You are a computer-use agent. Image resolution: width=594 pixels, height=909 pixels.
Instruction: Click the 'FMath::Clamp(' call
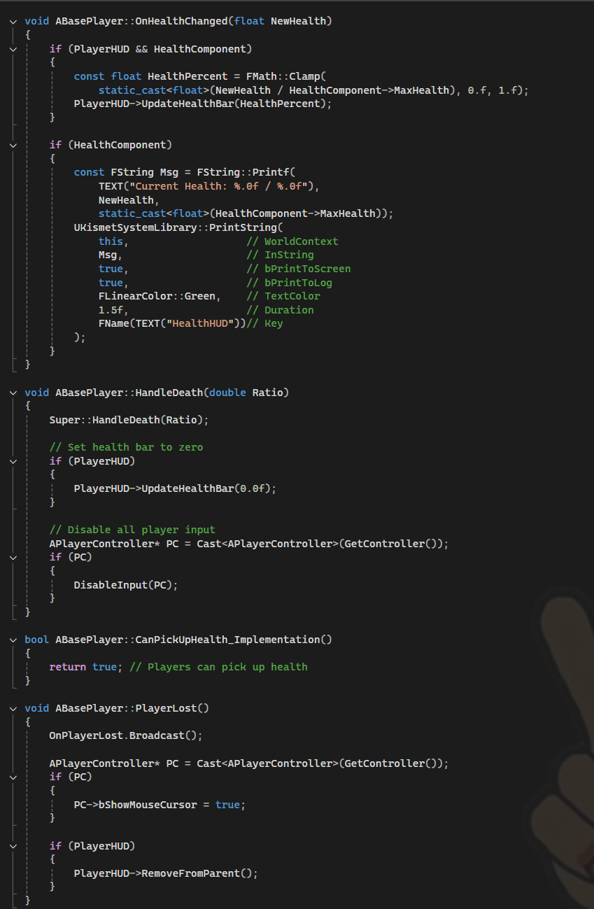(x=287, y=76)
